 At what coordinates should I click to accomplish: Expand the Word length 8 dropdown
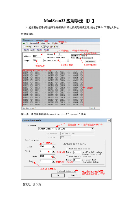[x=54, y=151]
